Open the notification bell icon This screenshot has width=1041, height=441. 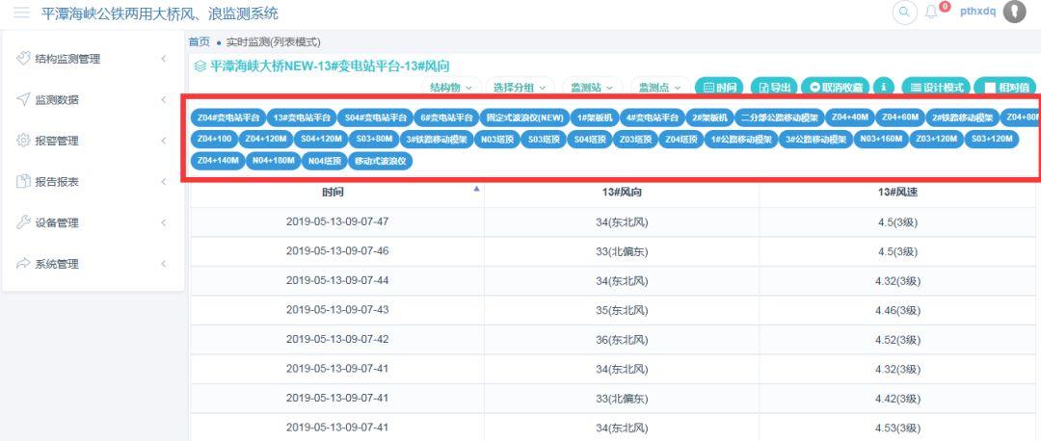[x=931, y=12]
